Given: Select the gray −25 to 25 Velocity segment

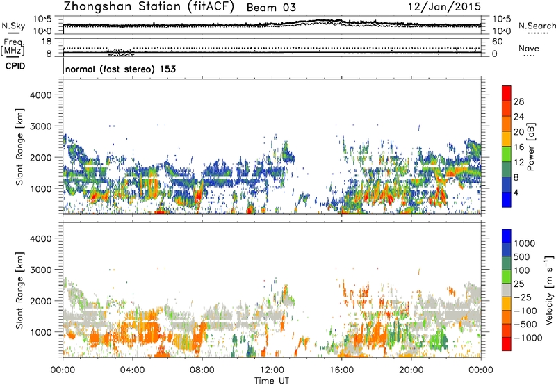Looking at the screenshot, I should [507, 290].
